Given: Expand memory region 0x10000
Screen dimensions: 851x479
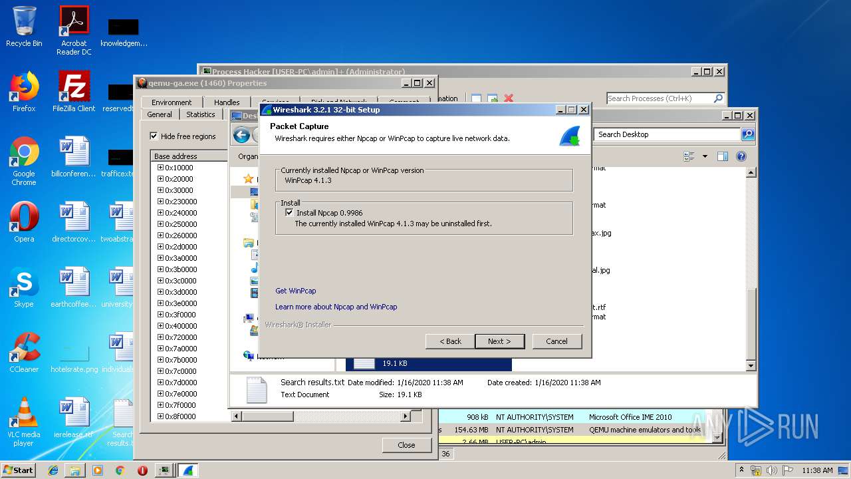Looking at the screenshot, I should click(x=160, y=168).
